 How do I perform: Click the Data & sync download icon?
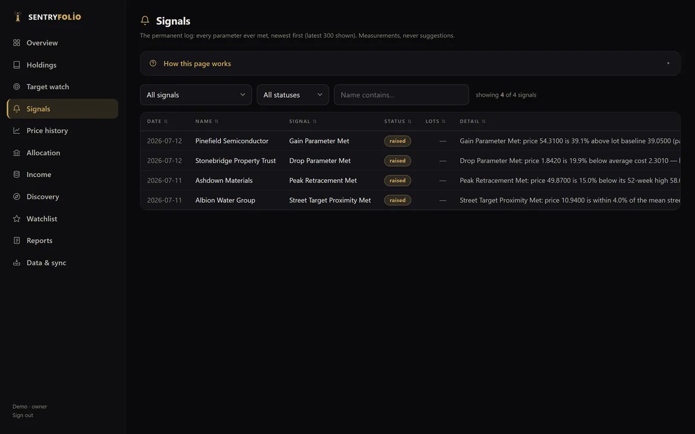pos(17,263)
